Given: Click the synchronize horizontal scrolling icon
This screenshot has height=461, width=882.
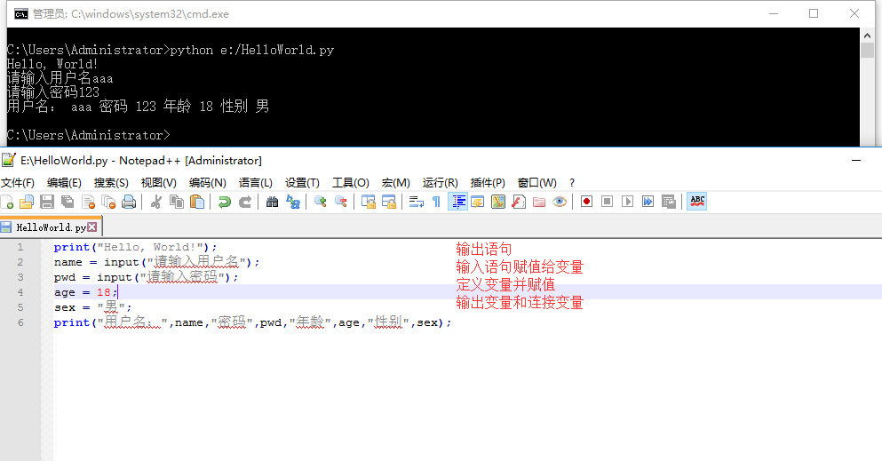Looking at the screenshot, I should coord(389,202).
